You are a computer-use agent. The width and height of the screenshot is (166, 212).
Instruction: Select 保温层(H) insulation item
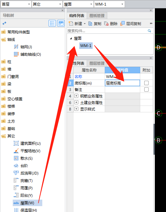coord(25,210)
